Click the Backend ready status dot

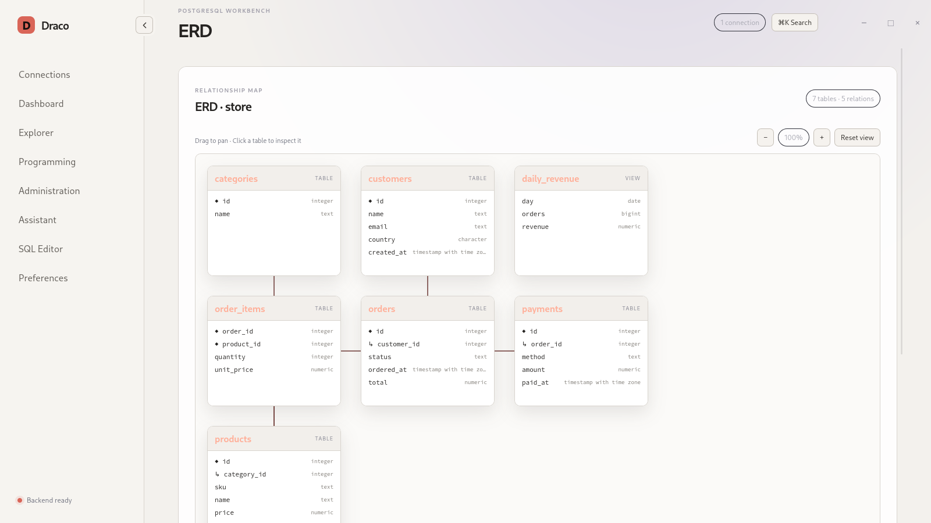coord(20,500)
